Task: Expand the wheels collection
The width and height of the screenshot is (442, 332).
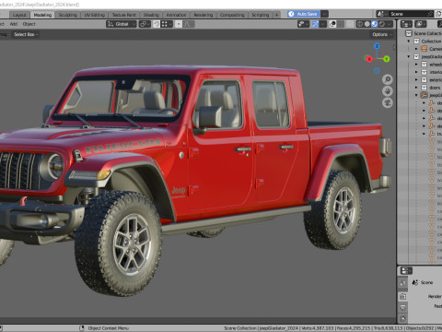Action: pyautogui.click(x=416, y=65)
